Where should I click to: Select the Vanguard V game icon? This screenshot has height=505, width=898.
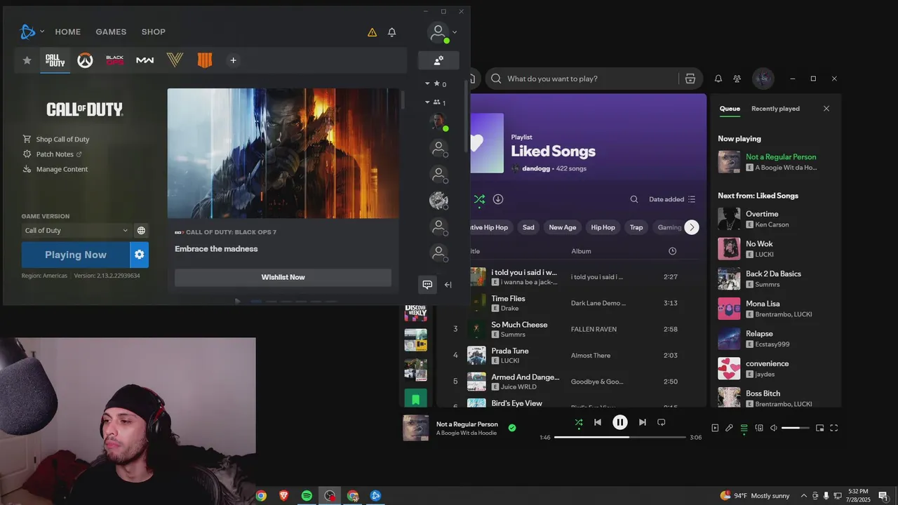[175, 60]
